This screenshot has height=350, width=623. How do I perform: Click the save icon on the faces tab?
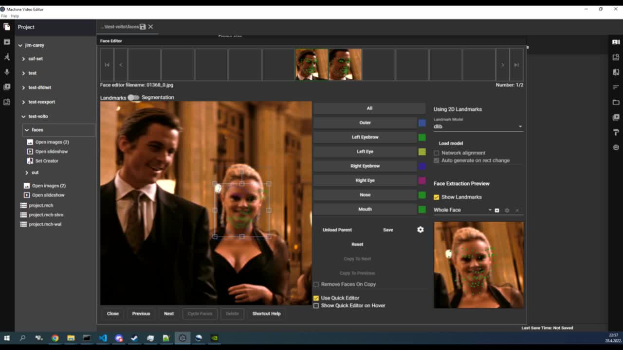click(x=143, y=27)
